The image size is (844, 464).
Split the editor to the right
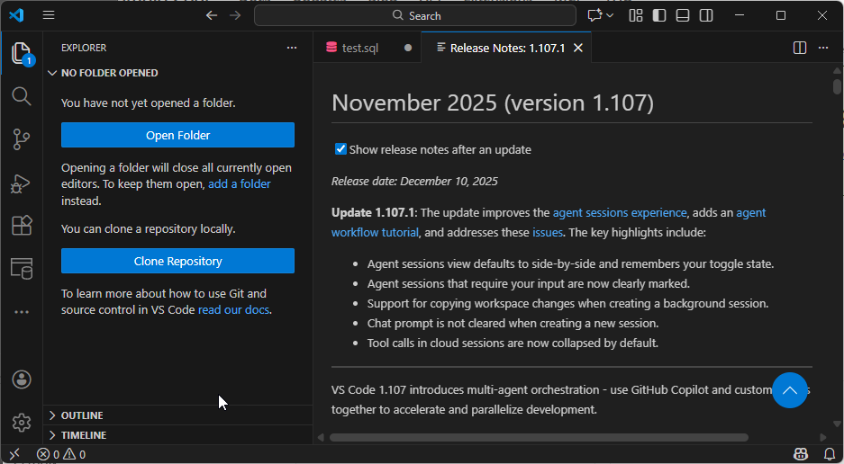[800, 48]
